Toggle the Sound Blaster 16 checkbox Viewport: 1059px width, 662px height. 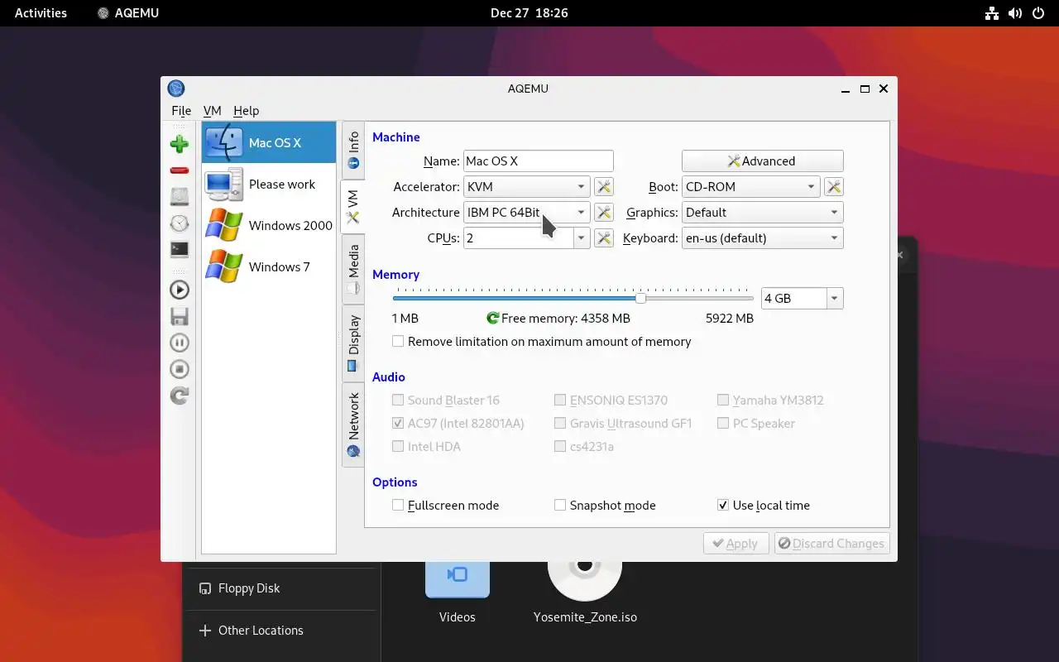tap(398, 400)
